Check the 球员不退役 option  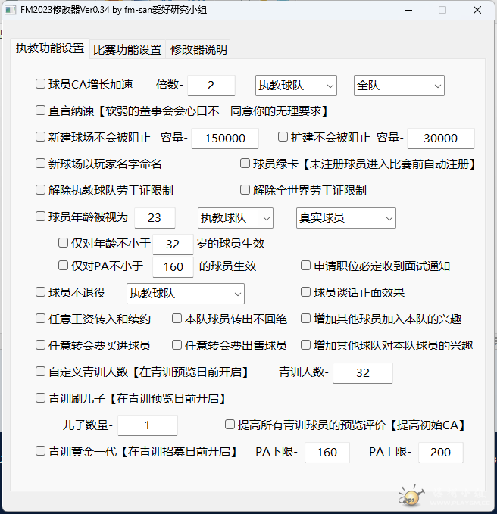(40, 292)
